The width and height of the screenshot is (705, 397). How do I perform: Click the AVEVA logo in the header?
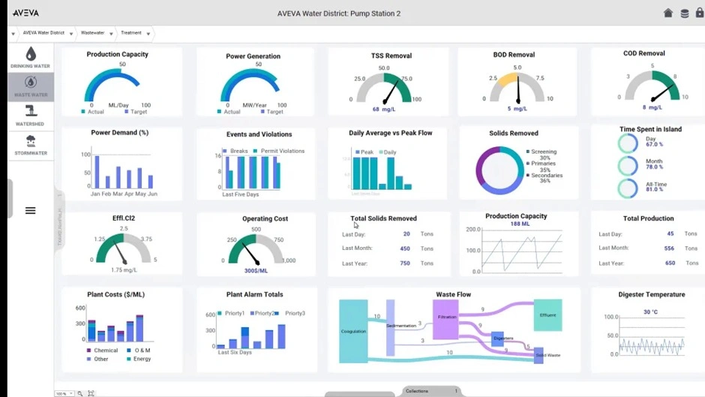[x=25, y=13]
